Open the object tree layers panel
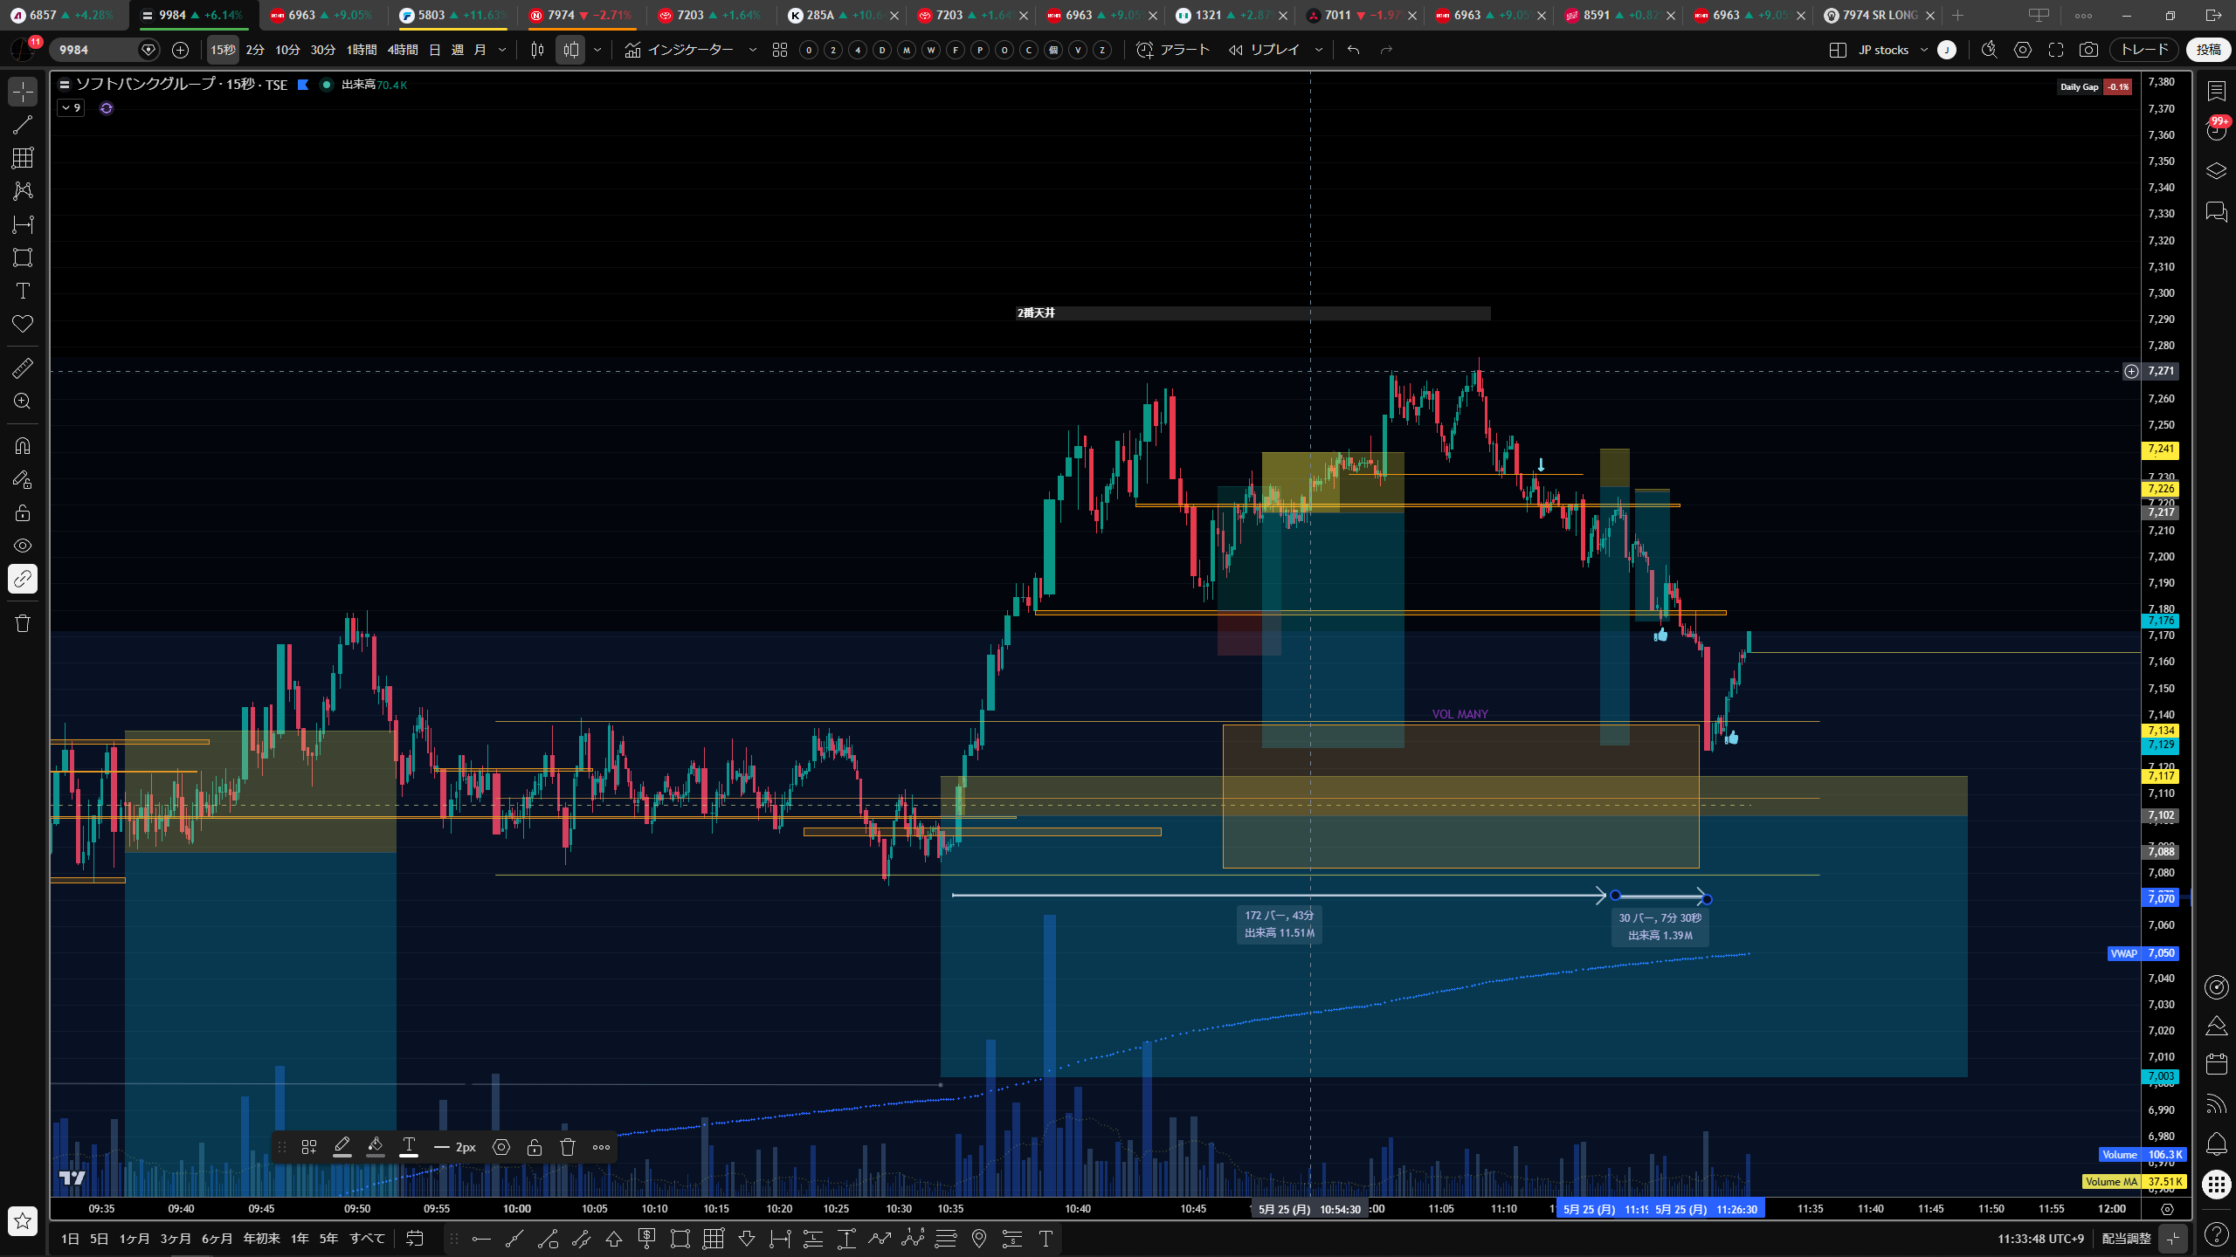 [x=2217, y=171]
